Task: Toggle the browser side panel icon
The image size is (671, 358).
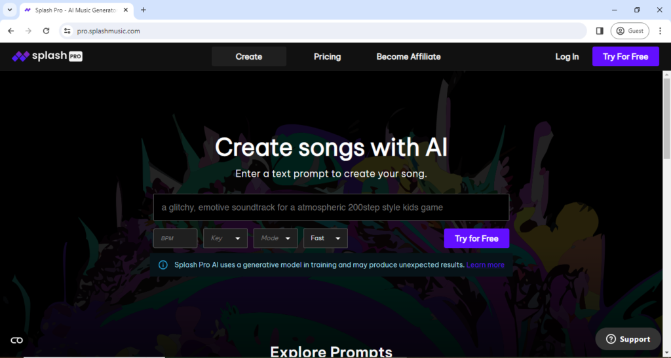Action: pos(599,31)
